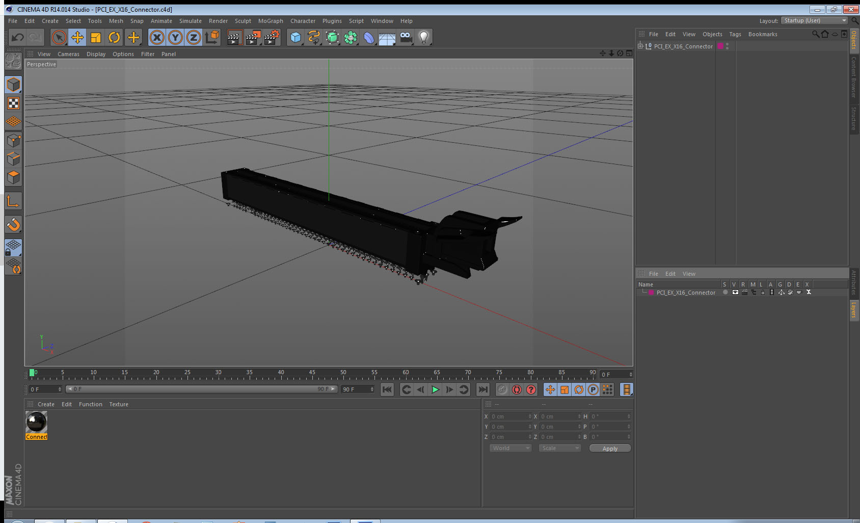Add a NURBS generator object
Screen dimensions: 860x523
332,37
